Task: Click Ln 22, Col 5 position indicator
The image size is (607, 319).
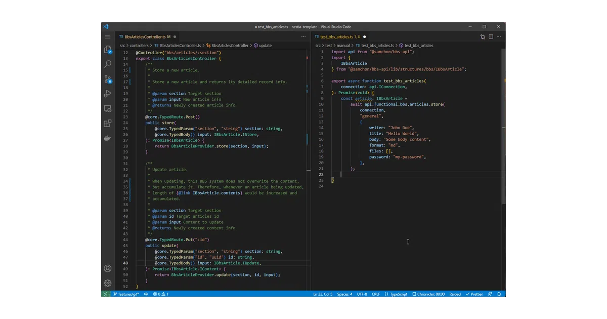Action: pyautogui.click(x=323, y=294)
